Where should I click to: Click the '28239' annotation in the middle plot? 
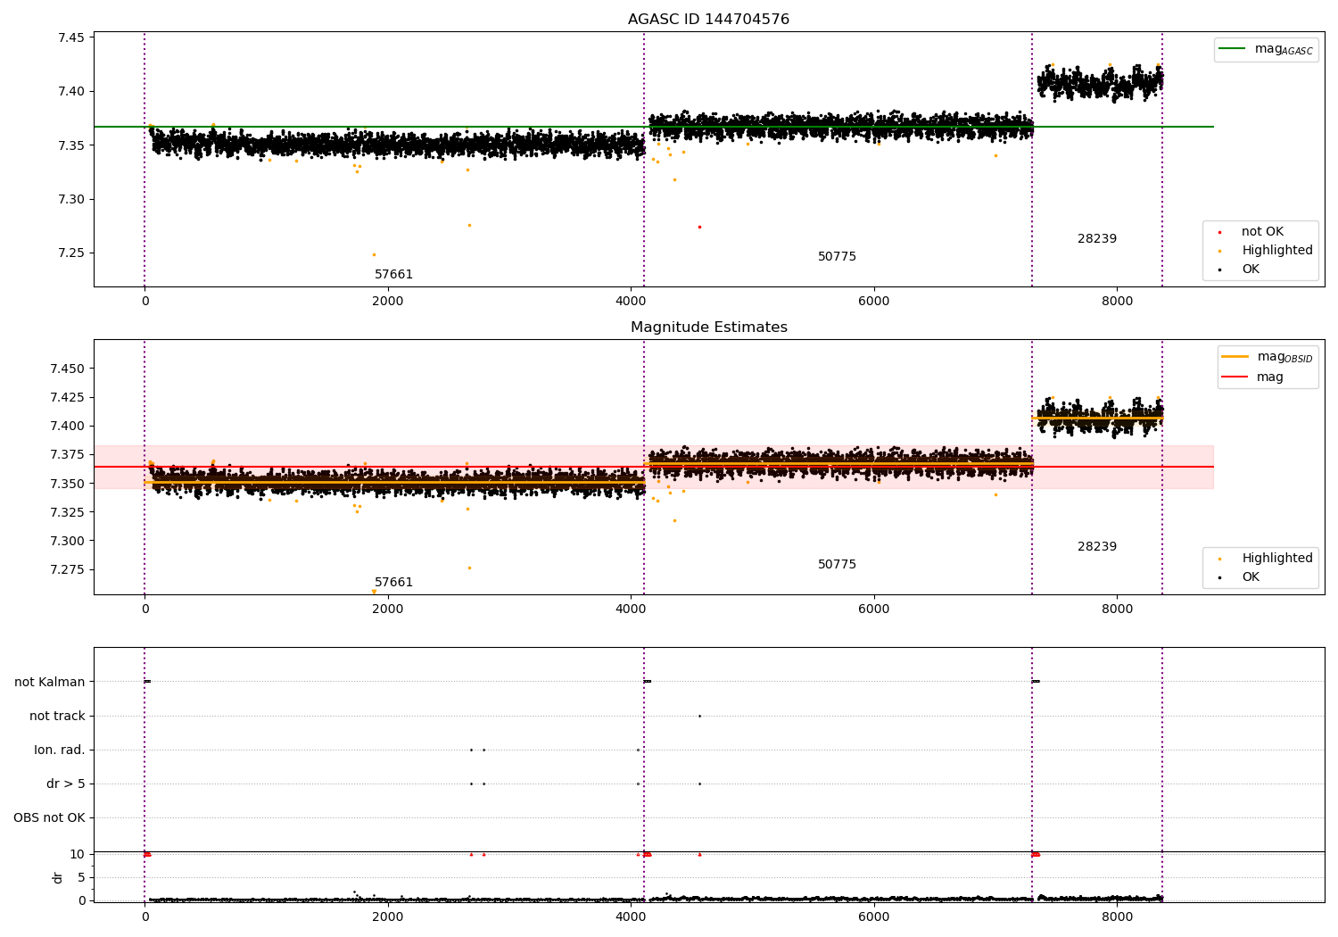tap(1096, 547)
